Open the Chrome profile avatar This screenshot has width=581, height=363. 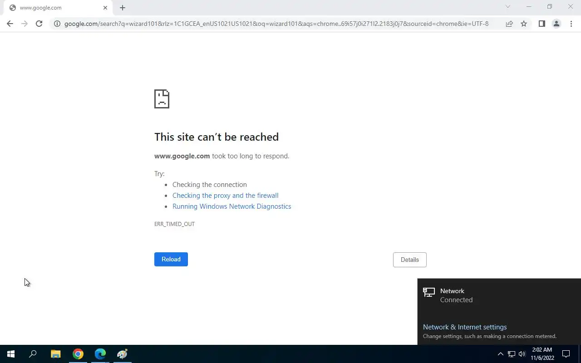tap(556, 24)
